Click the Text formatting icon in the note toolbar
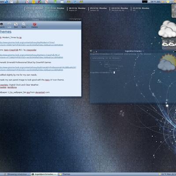The height and width of the screenshot is (176, 176). 16,25
